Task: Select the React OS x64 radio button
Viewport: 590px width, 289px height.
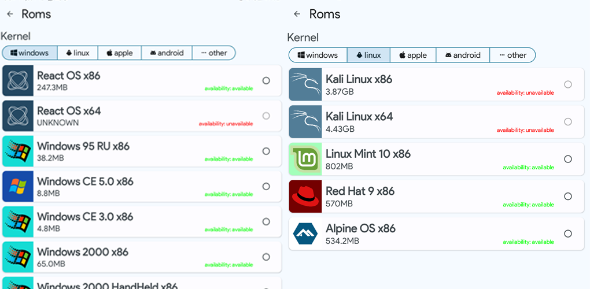Action: pyautogui.click(x=266, y=116)
